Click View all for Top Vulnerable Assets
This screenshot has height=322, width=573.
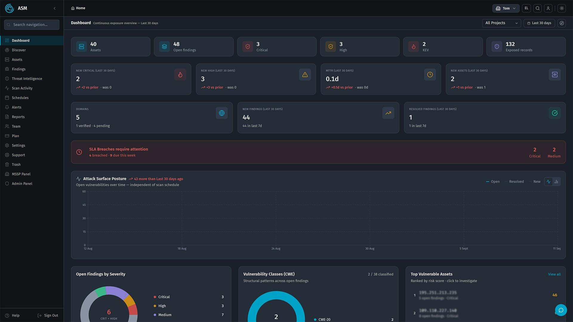click(554, 274)
